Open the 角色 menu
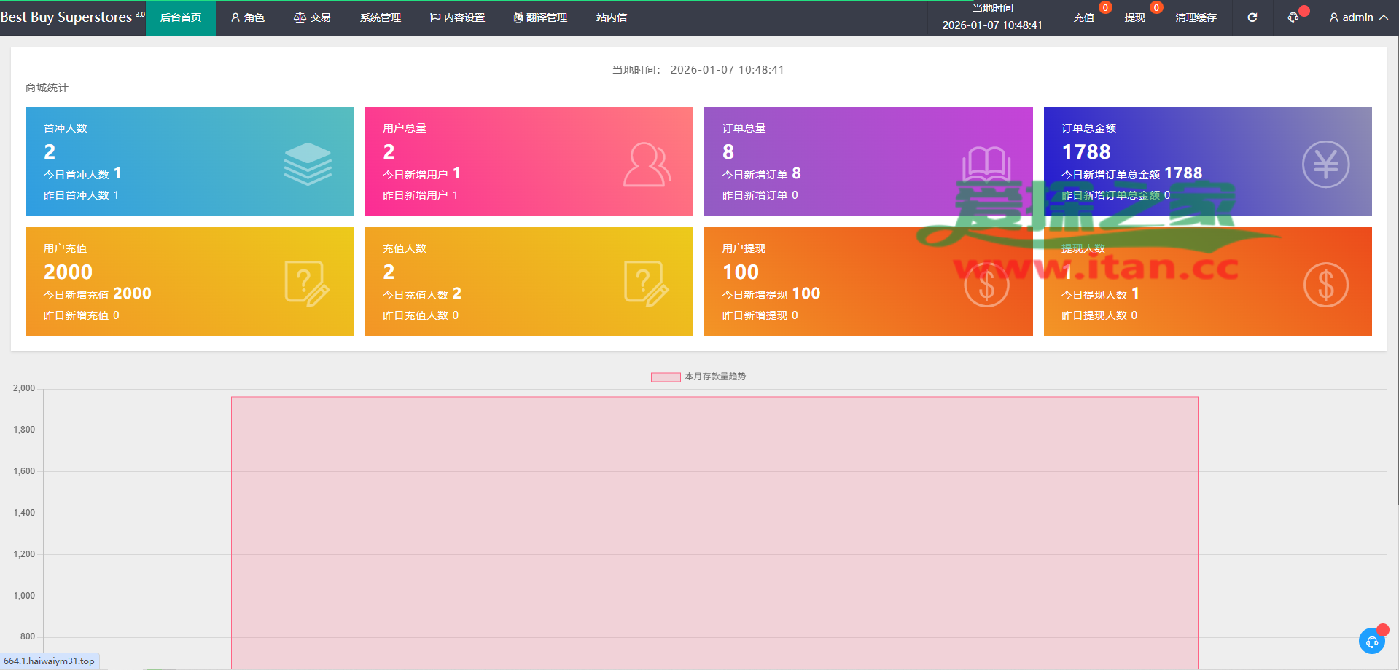 [248, 17]
